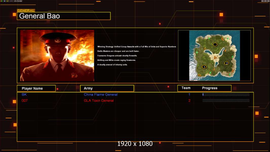The height and width of the screenshot is (152, 270).
Task: Click the Player Name column header
Action: (36, 88)
